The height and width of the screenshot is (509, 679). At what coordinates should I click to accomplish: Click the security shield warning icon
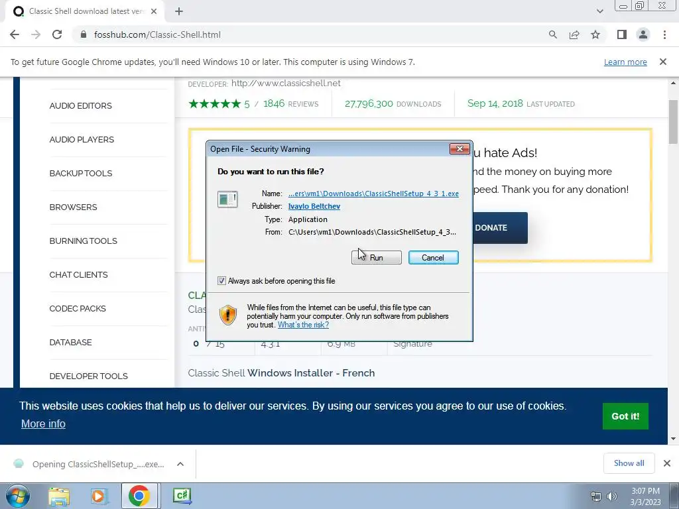click(228, 315)
